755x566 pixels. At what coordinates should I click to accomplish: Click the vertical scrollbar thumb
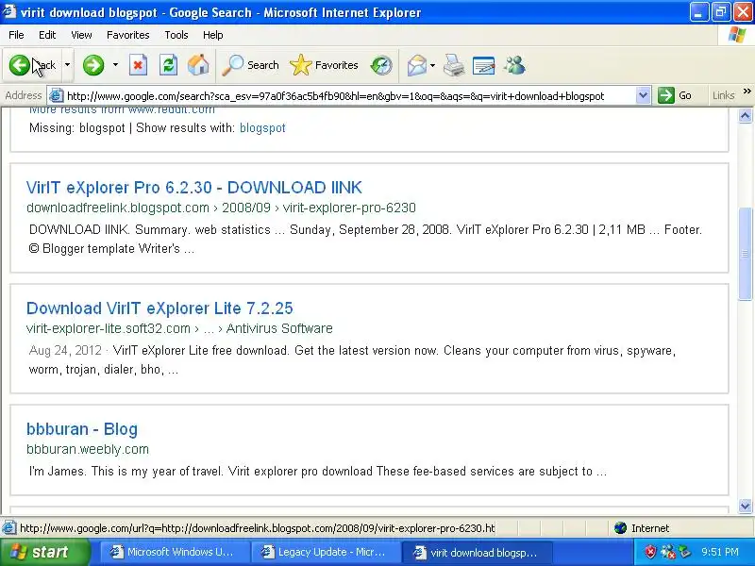(745, 254)
